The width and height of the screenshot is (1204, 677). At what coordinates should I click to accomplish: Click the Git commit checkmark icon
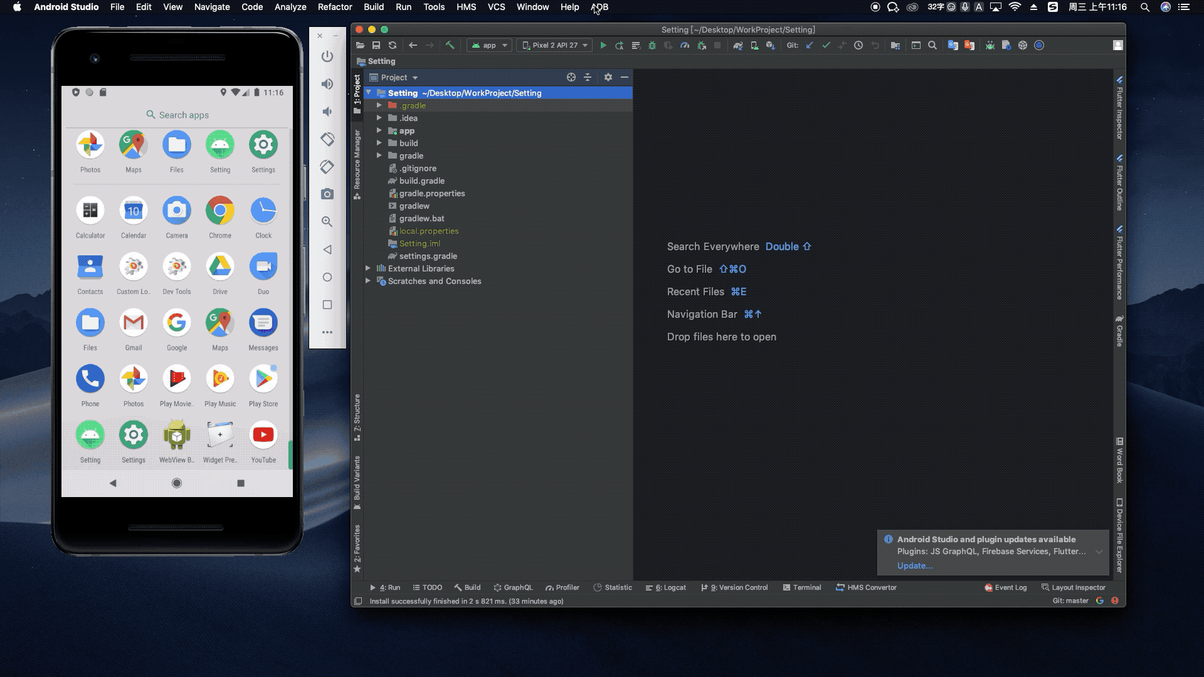(x=826, y=45)
